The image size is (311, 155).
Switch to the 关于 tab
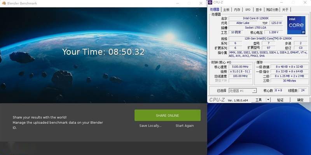pos(285,9)
